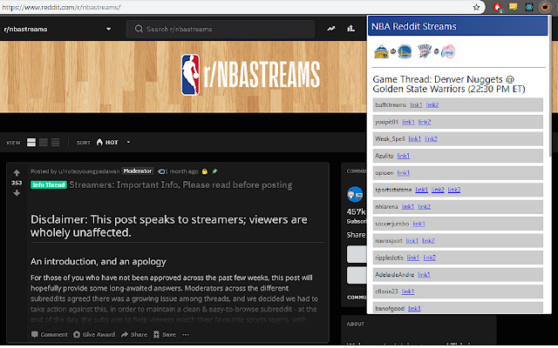Bookmark this page with the star icon
The height and width of the screenshot is (348, 558).
[x=476, y=7]
